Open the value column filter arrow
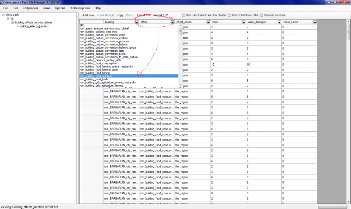The width and height of the screenshot is (351, 209). 244,22
